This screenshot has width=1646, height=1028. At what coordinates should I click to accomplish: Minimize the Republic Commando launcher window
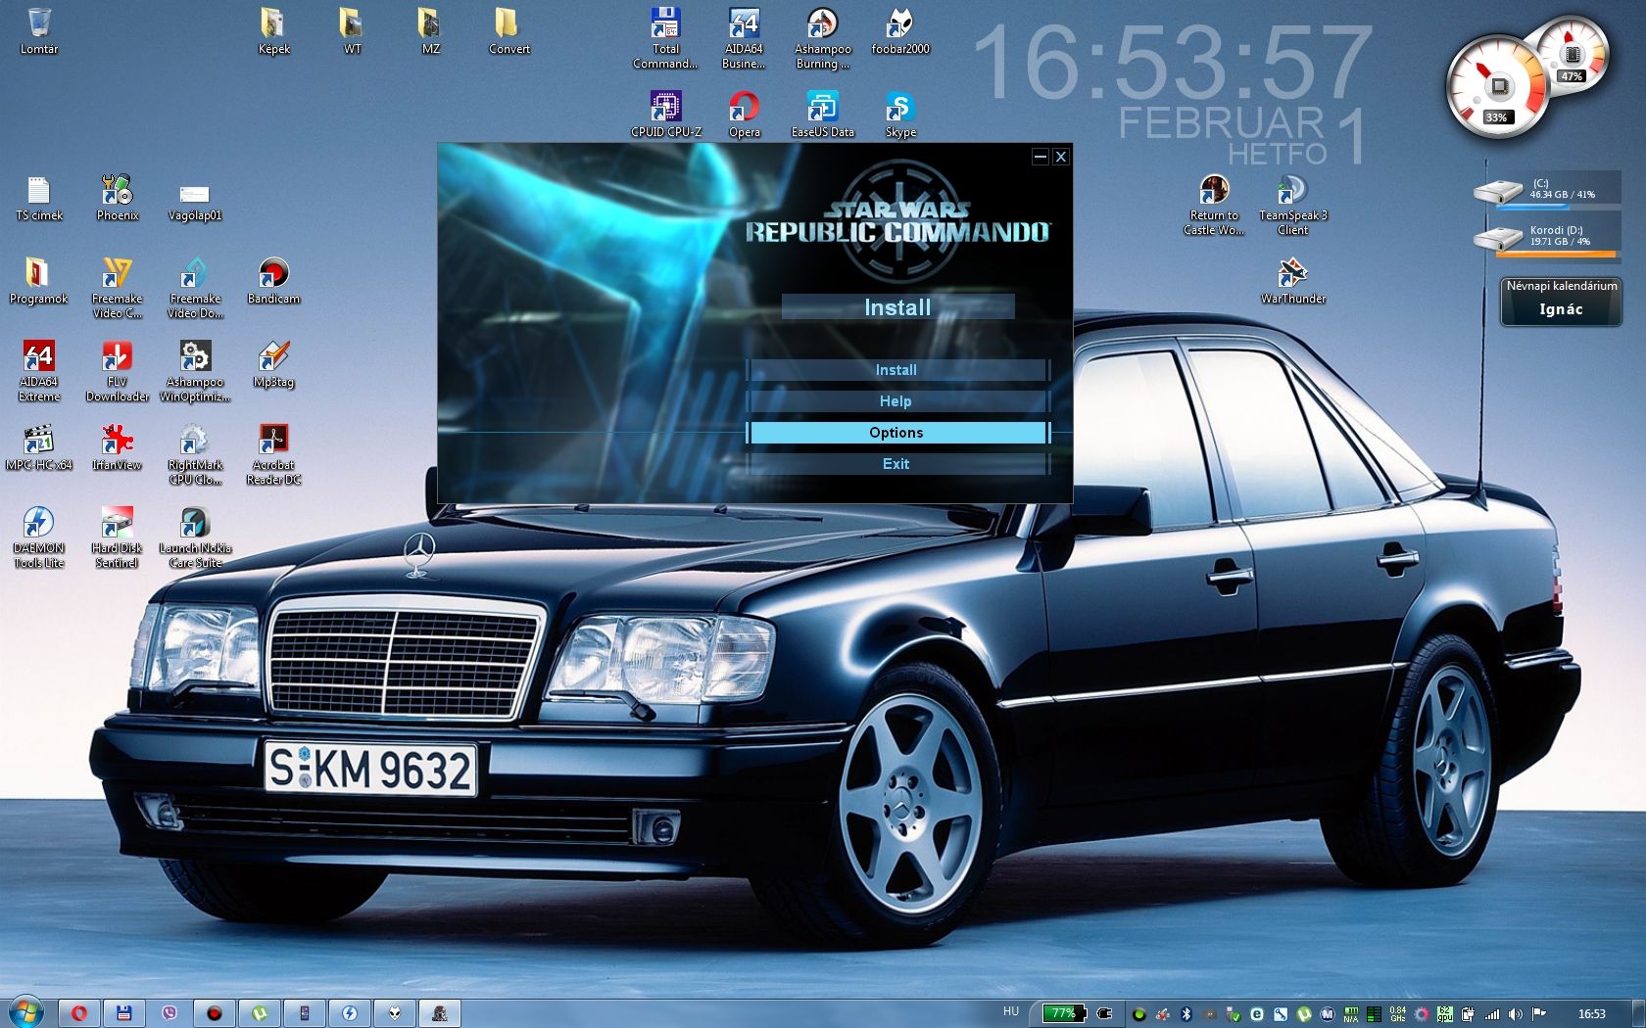coord(1041,157)
